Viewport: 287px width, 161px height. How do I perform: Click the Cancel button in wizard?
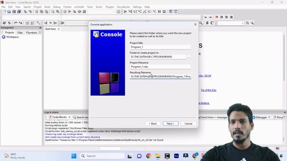coord(188,123)
